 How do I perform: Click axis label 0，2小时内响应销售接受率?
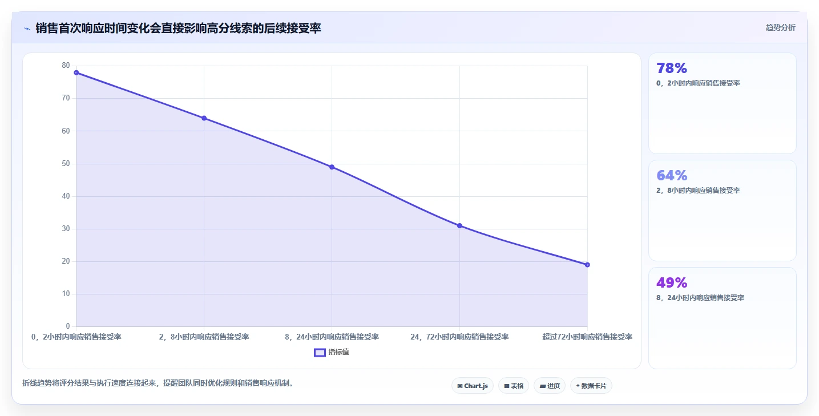76,337
